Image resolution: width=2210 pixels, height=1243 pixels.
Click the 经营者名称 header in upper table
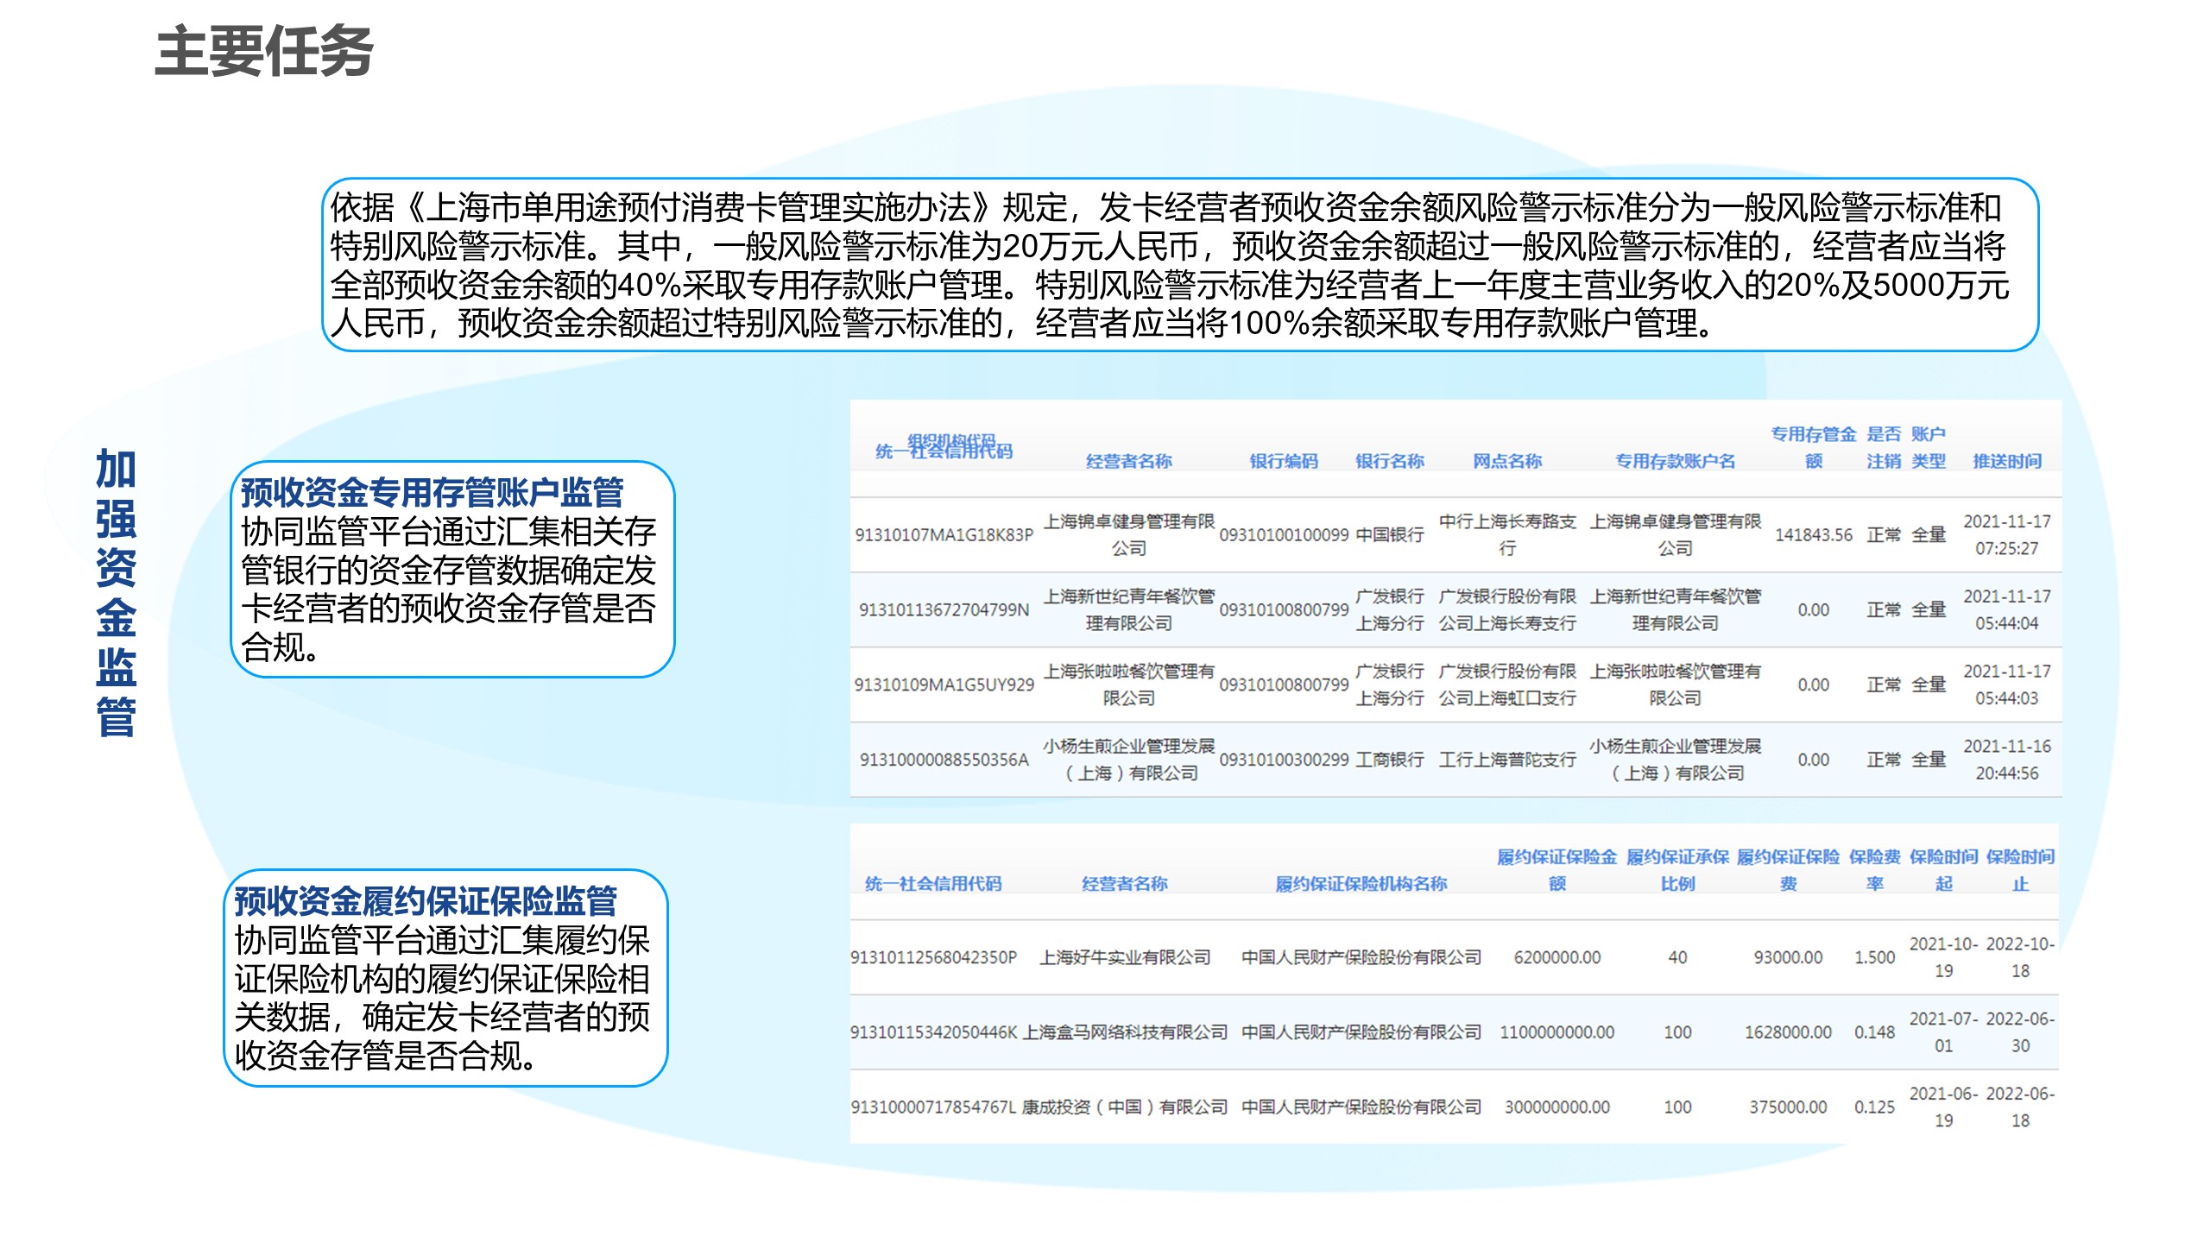coord(1128,461)
